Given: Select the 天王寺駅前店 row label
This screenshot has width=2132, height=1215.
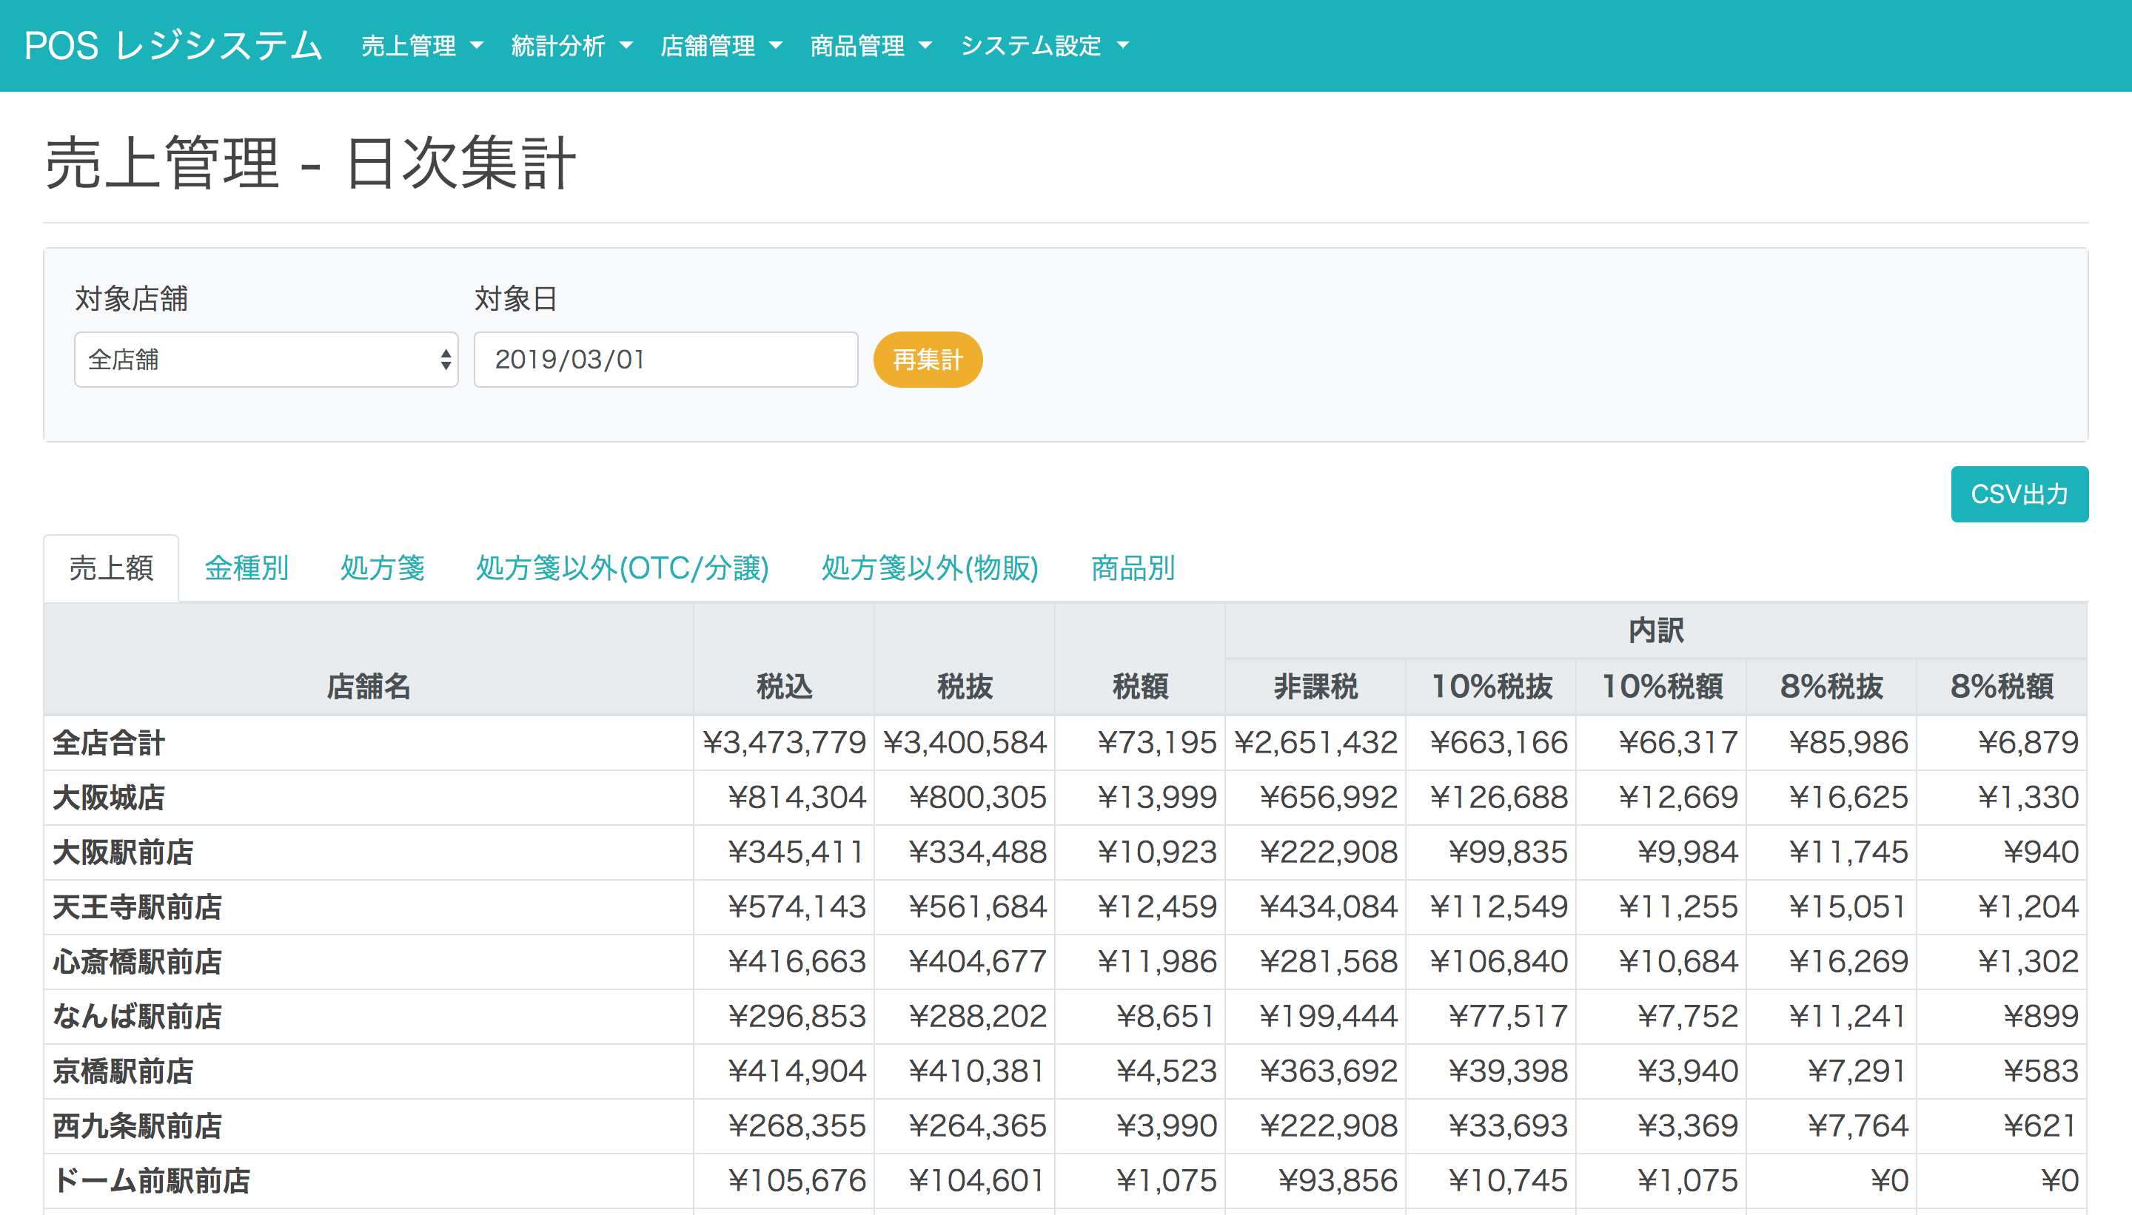Looking at the screenshot, I should [x=137, y=907].
